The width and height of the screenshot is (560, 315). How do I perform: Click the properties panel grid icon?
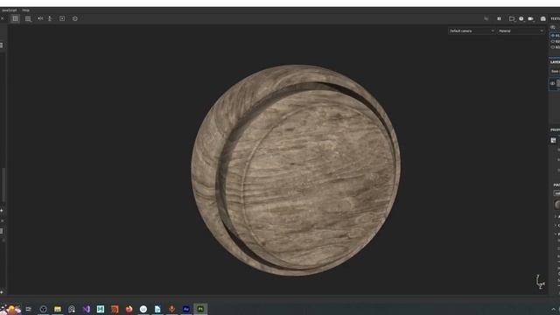(553, 140)
